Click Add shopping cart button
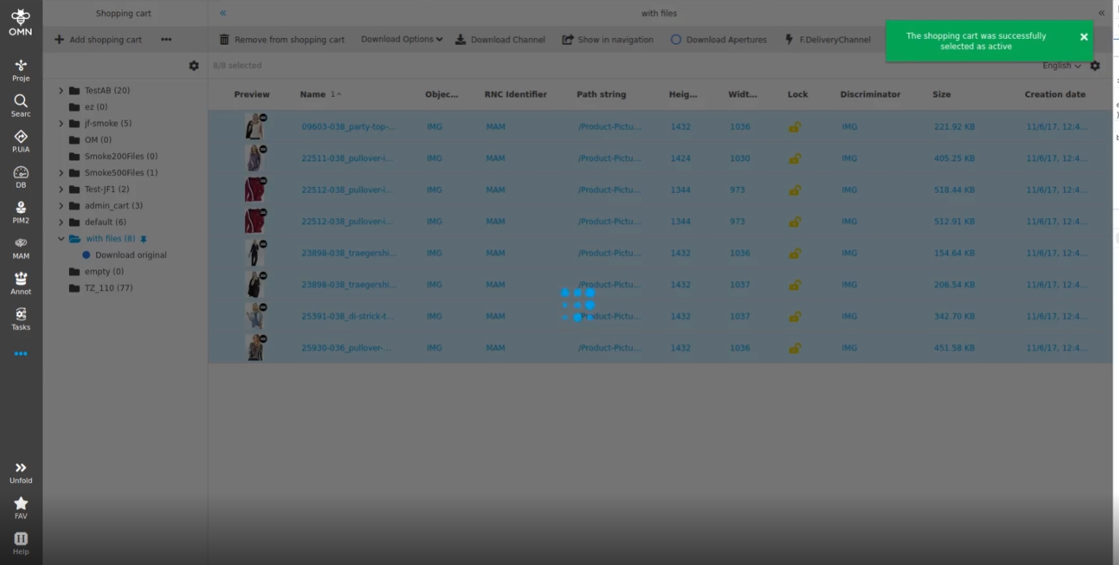 (x=98, y=40)
